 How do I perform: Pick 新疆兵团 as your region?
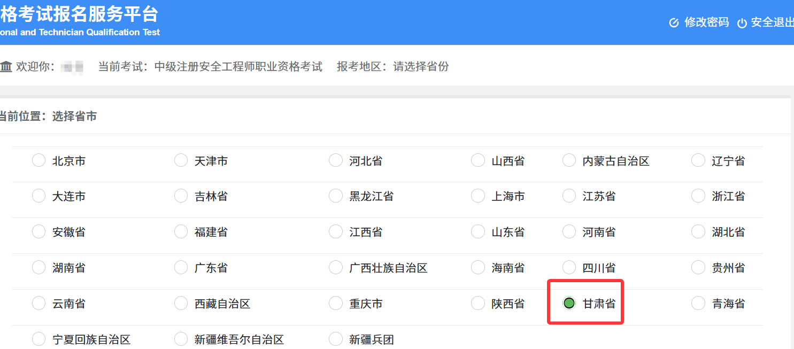(x=335, y=339)
